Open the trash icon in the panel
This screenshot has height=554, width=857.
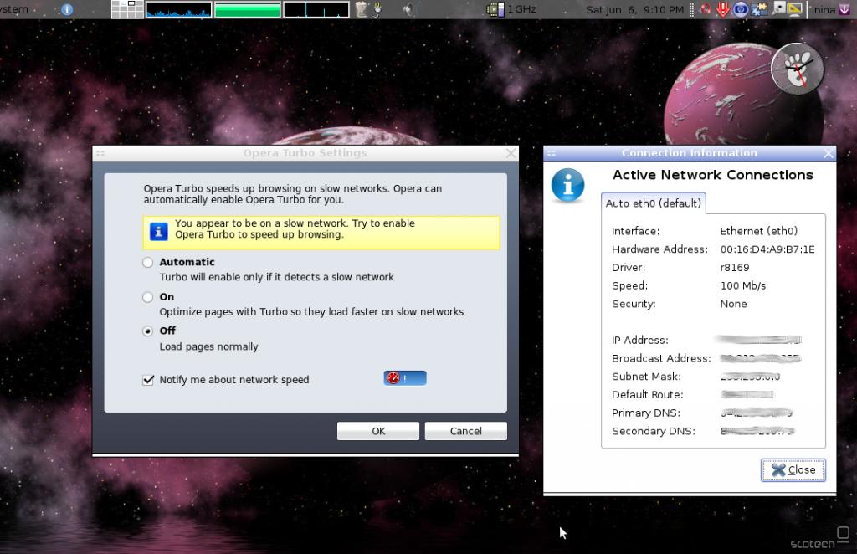click(362, 9)
